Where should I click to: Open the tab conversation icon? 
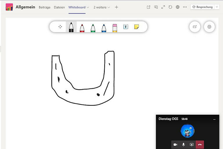point(156,7)
